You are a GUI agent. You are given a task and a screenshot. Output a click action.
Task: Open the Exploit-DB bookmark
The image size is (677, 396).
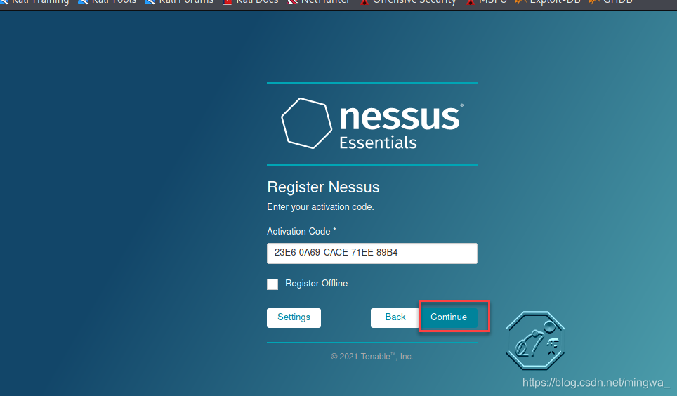(548, 2)
